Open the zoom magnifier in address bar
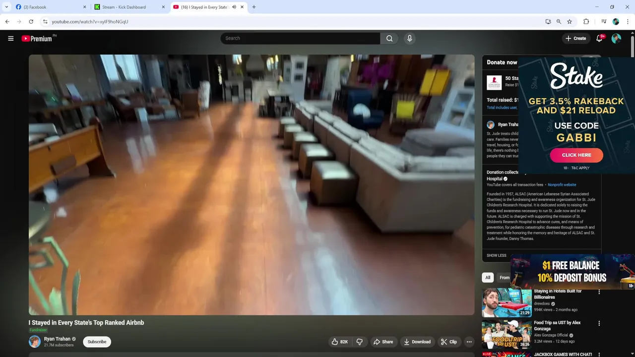 click(559, 21)
